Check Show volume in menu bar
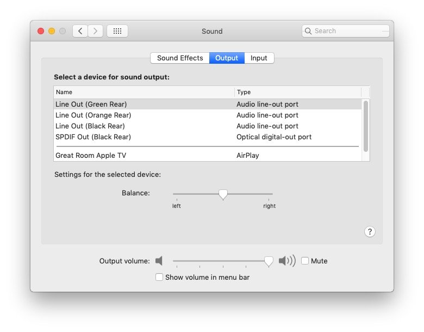Image resolution: width=424 pixels, height=332 pixels. 159,277
